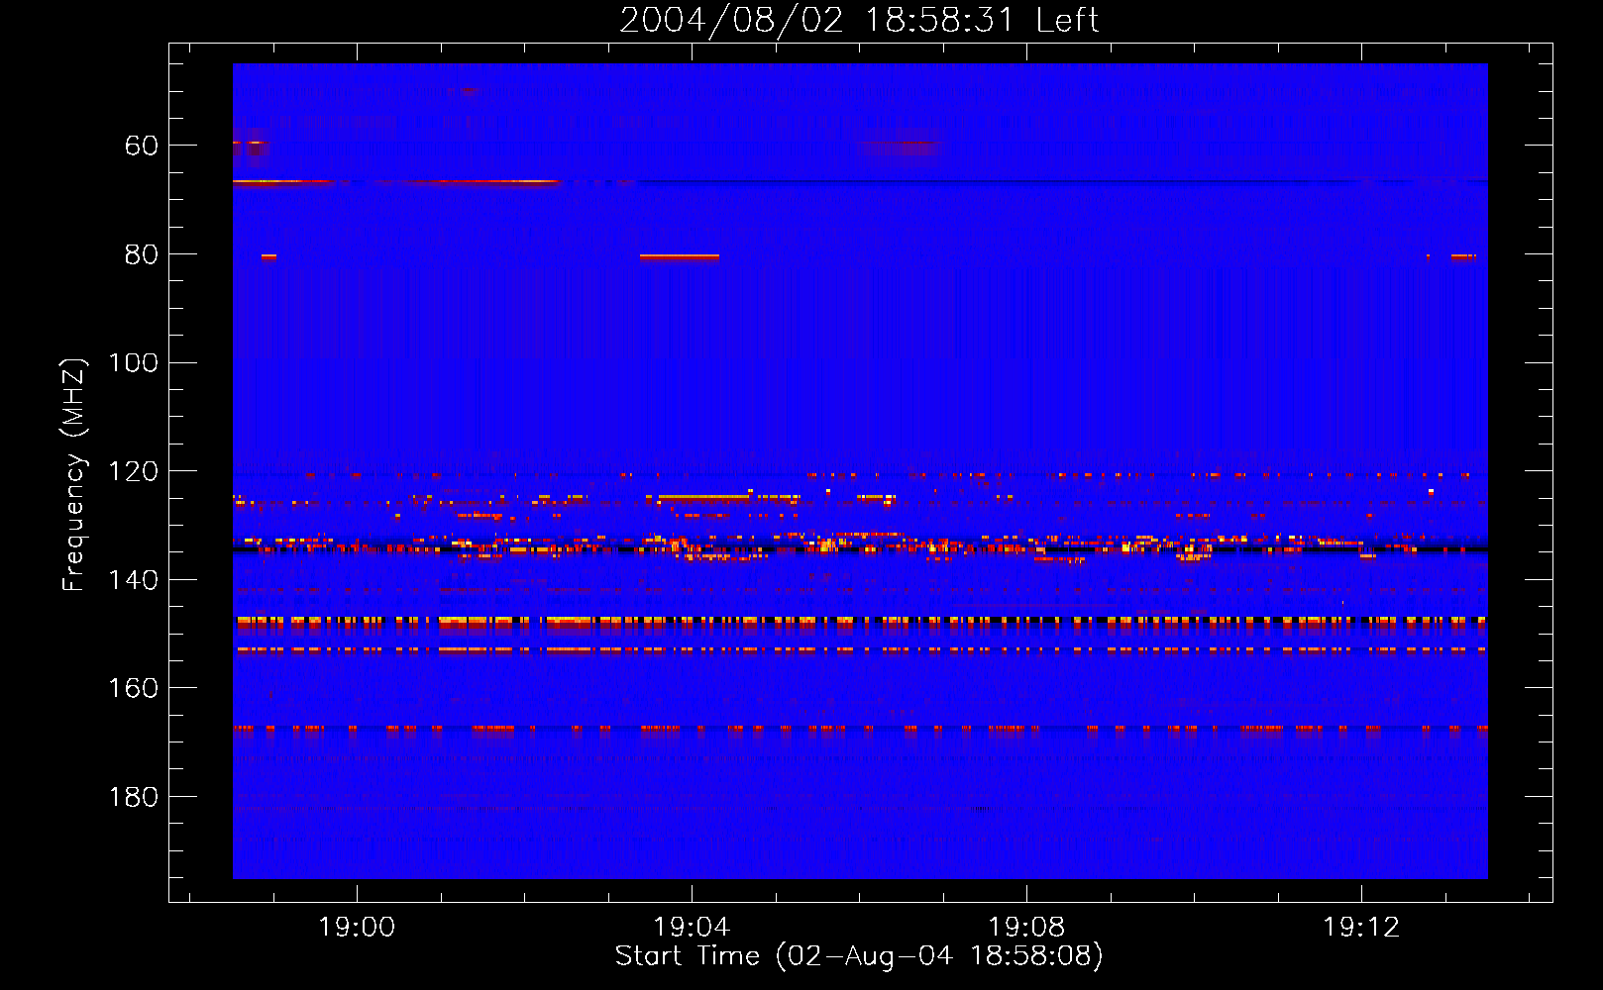Click the 80 frequency axis label
Screen dimensions: 1603x990
coord(141,255)
